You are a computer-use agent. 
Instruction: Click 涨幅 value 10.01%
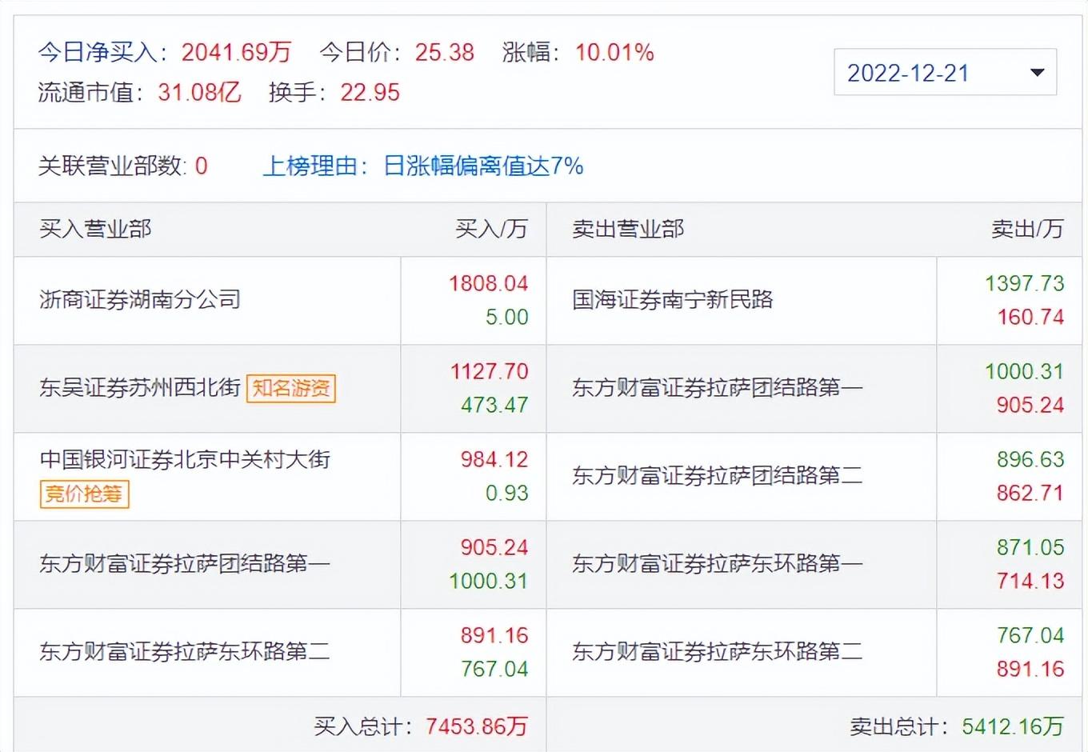click(x=614, y=53)
